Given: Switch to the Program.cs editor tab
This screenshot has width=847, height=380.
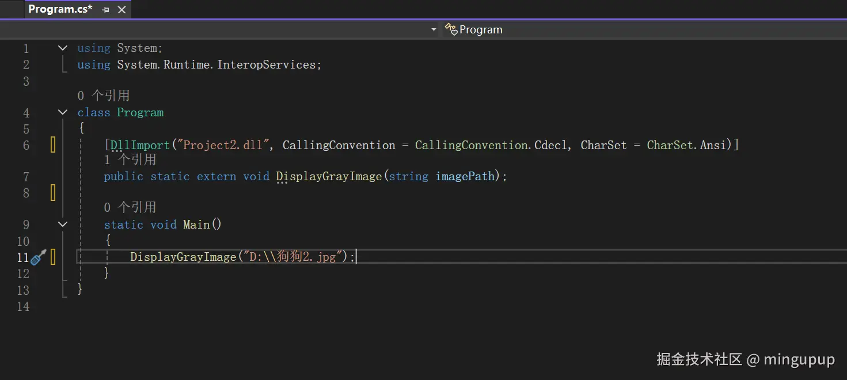Looking at the screenshot, I should coord(60,9).
